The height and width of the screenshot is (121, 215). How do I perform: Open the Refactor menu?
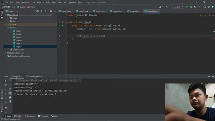point(41,2)
